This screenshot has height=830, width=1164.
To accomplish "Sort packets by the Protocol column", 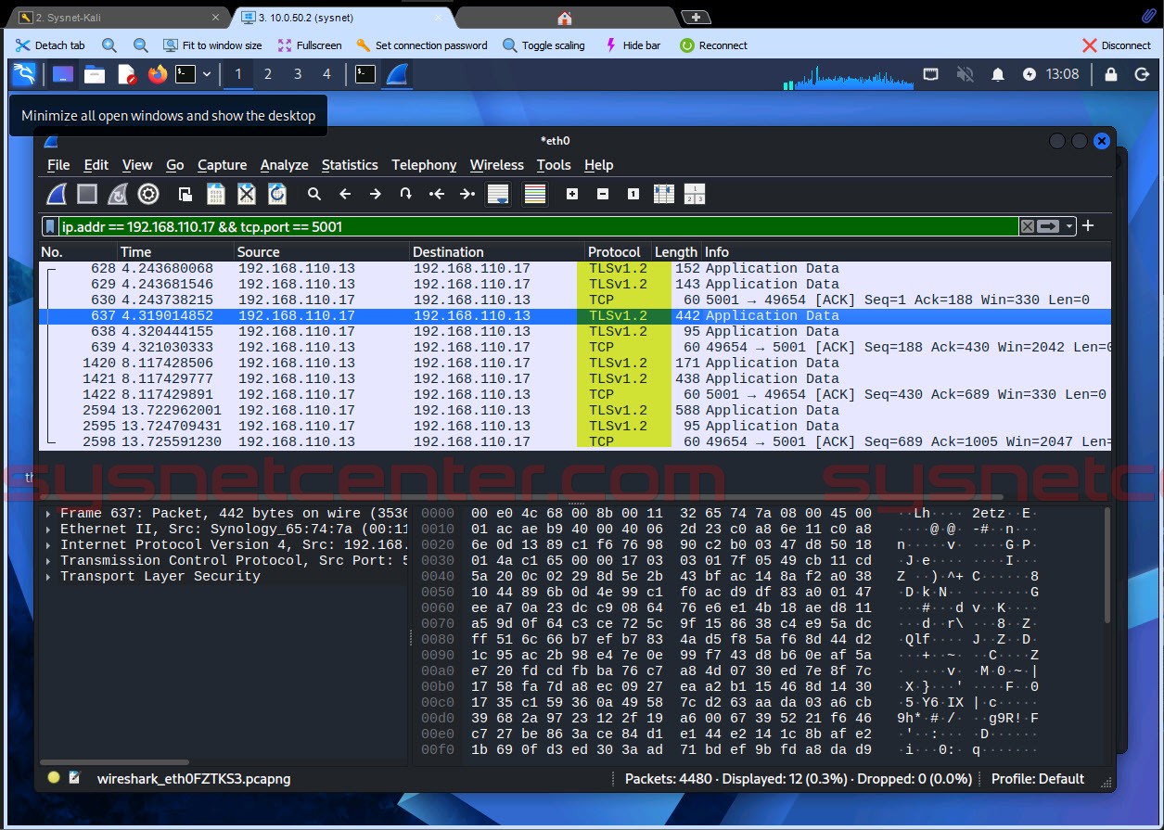I will click(617, 251).
